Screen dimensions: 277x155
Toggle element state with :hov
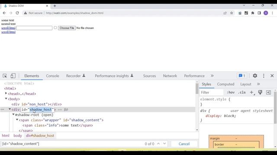point(231,92)
